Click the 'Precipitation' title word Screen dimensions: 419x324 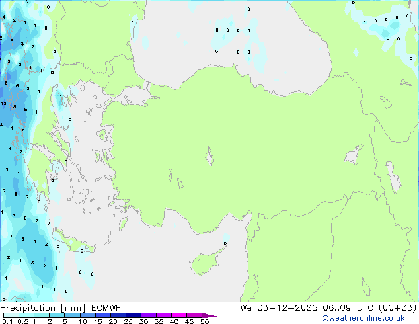pos(28,308)
